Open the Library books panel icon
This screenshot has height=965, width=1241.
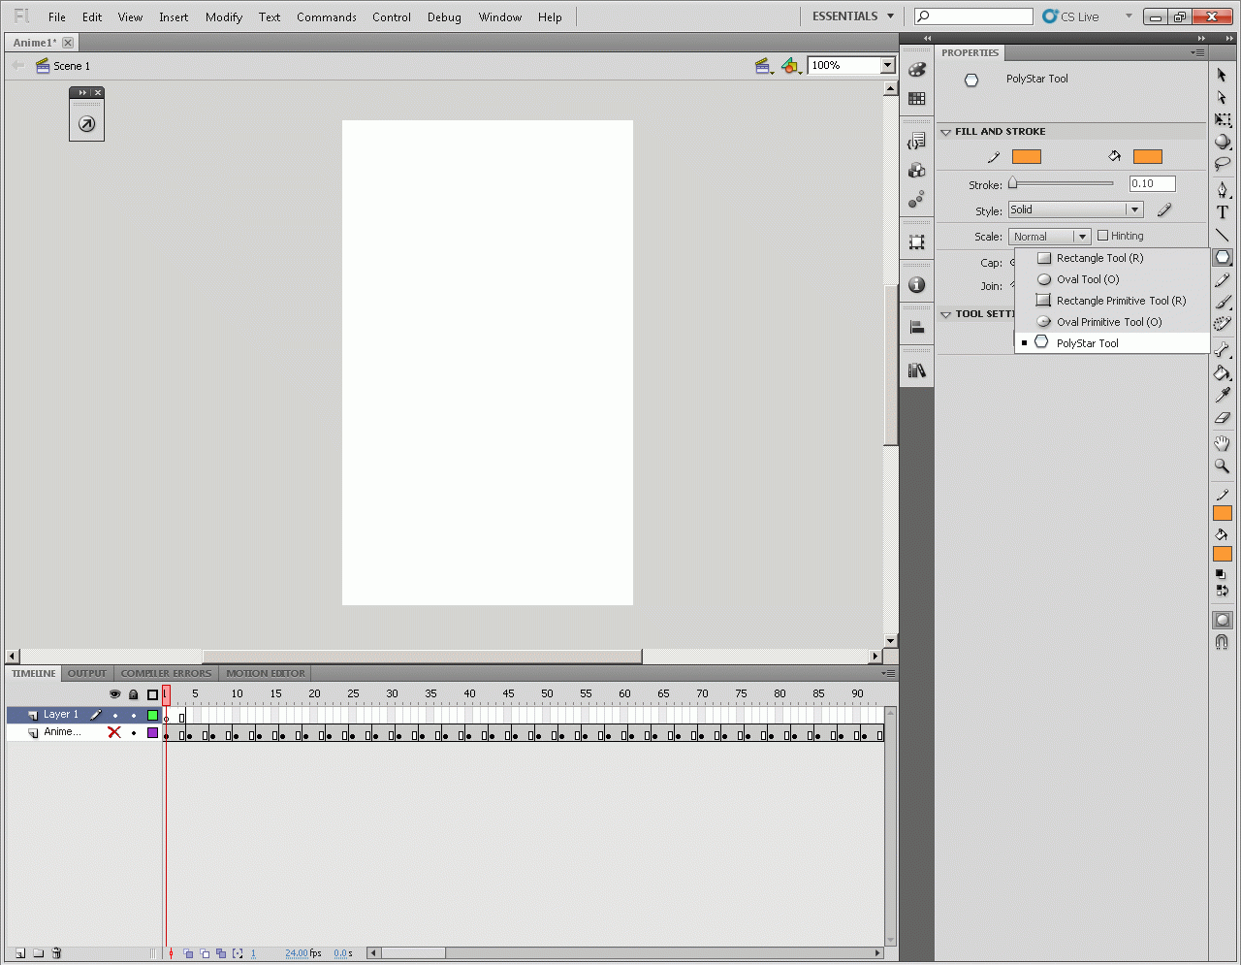coord(917,370)
